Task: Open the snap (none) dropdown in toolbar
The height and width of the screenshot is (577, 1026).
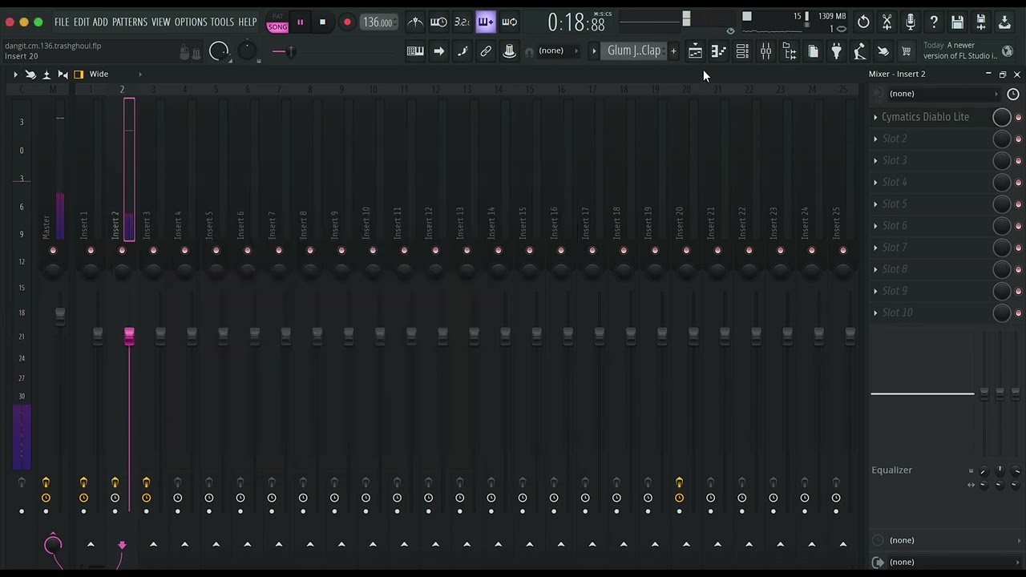Action: coord(556,50)
